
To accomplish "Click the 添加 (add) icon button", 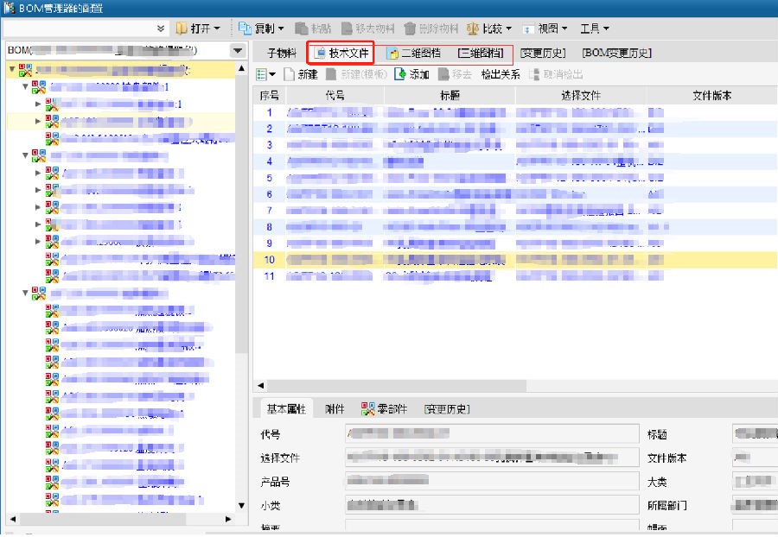I will coord(400,74).
